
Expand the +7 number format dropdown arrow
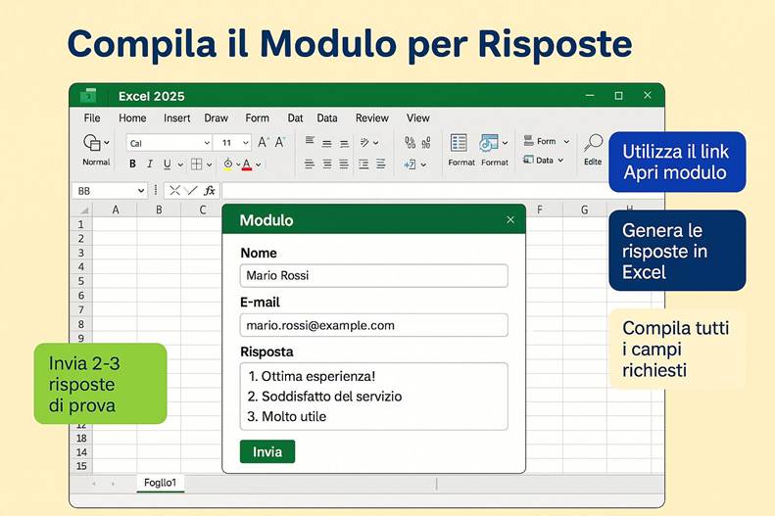click(423, 164)
